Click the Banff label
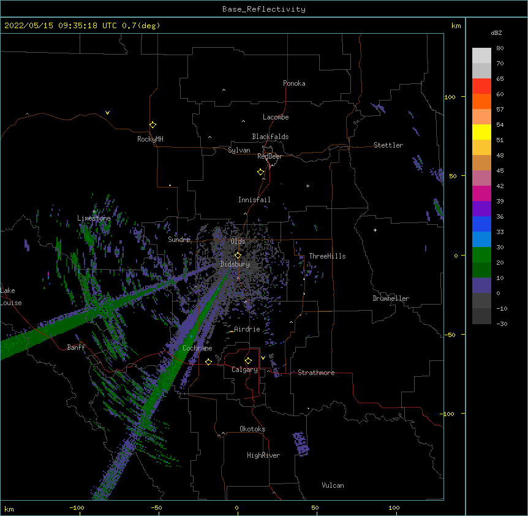 [76, 347]
